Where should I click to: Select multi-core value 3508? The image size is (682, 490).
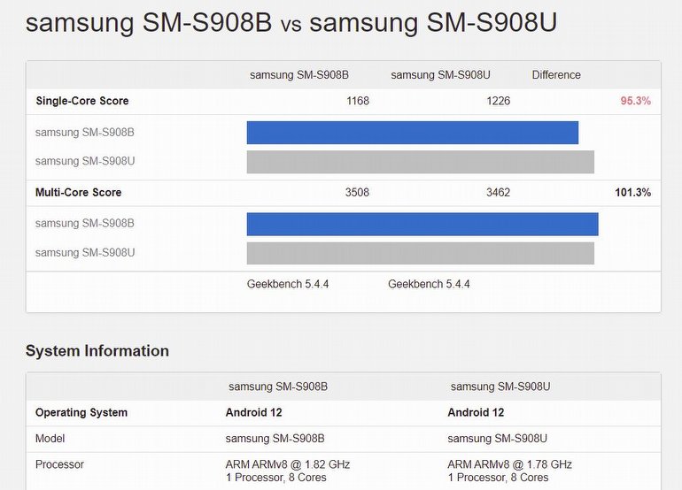tap(357, 193)
